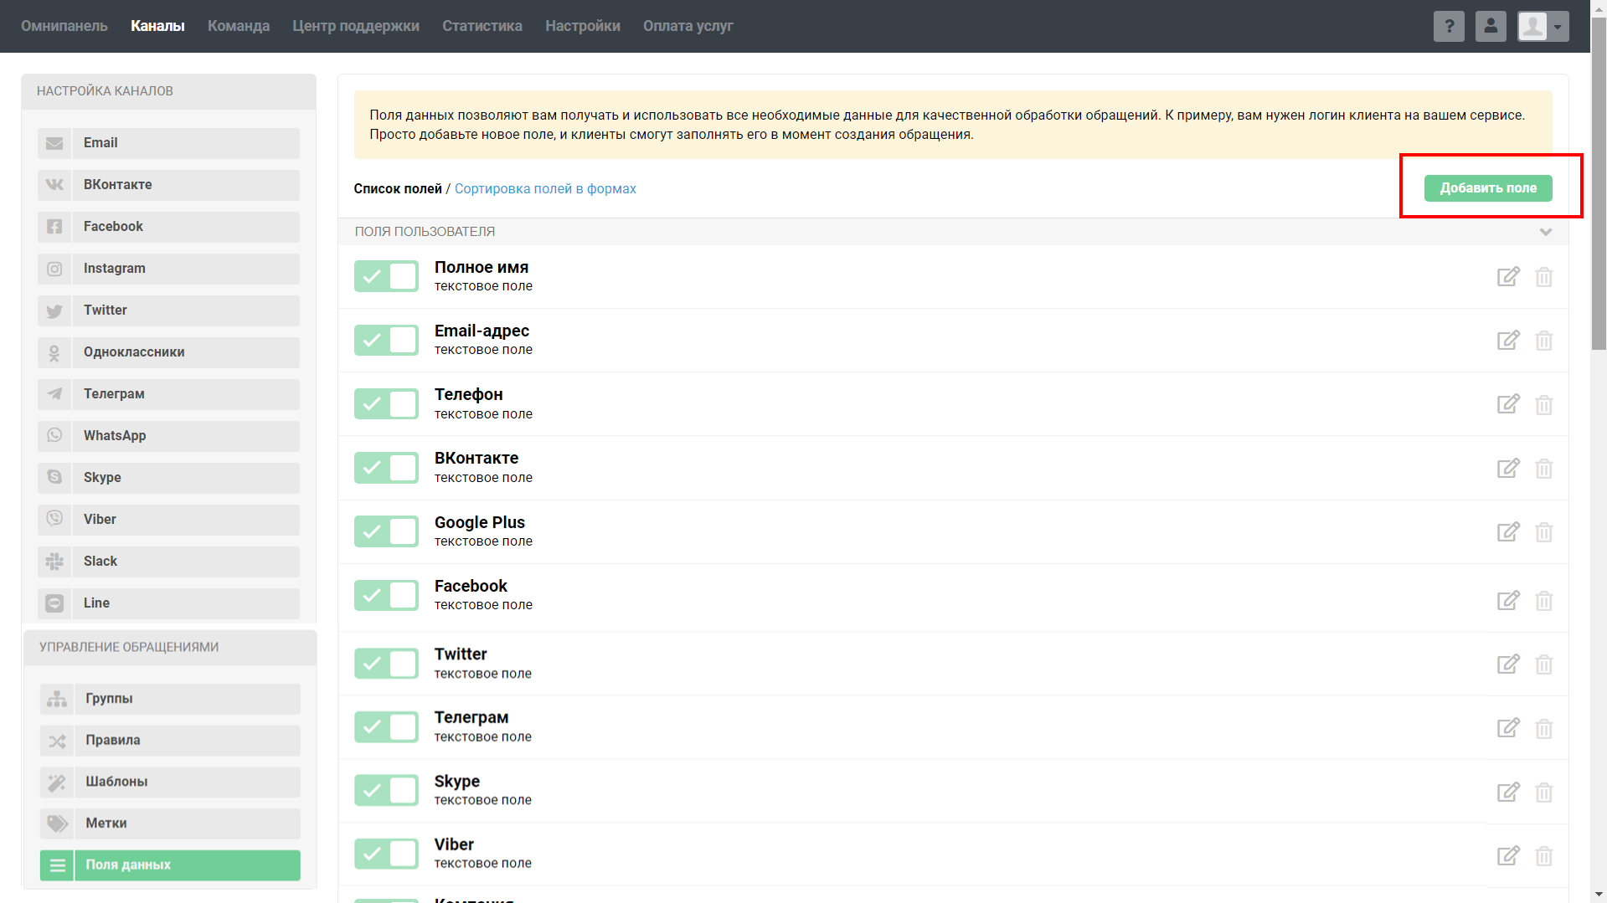Click the page vertical scrollbar thumb
The height and width of the screenshot is (903, 1607).
pos(1599,184)
